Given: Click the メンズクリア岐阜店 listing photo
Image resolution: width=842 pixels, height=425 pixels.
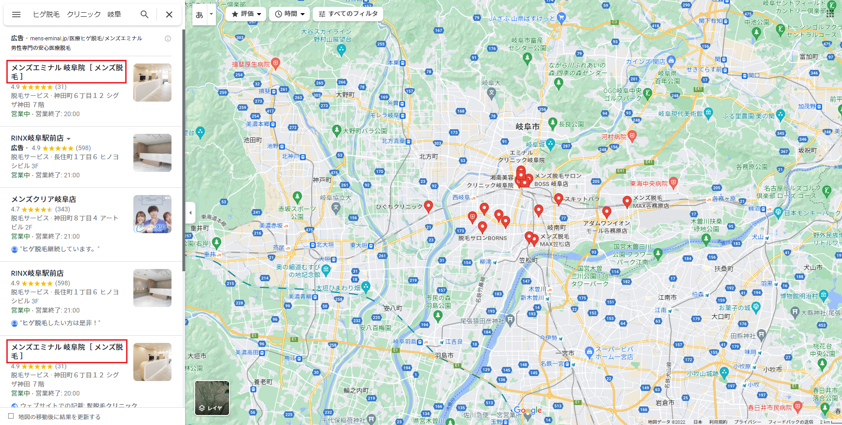Looking at the screenshot, I should coord(152,214).
